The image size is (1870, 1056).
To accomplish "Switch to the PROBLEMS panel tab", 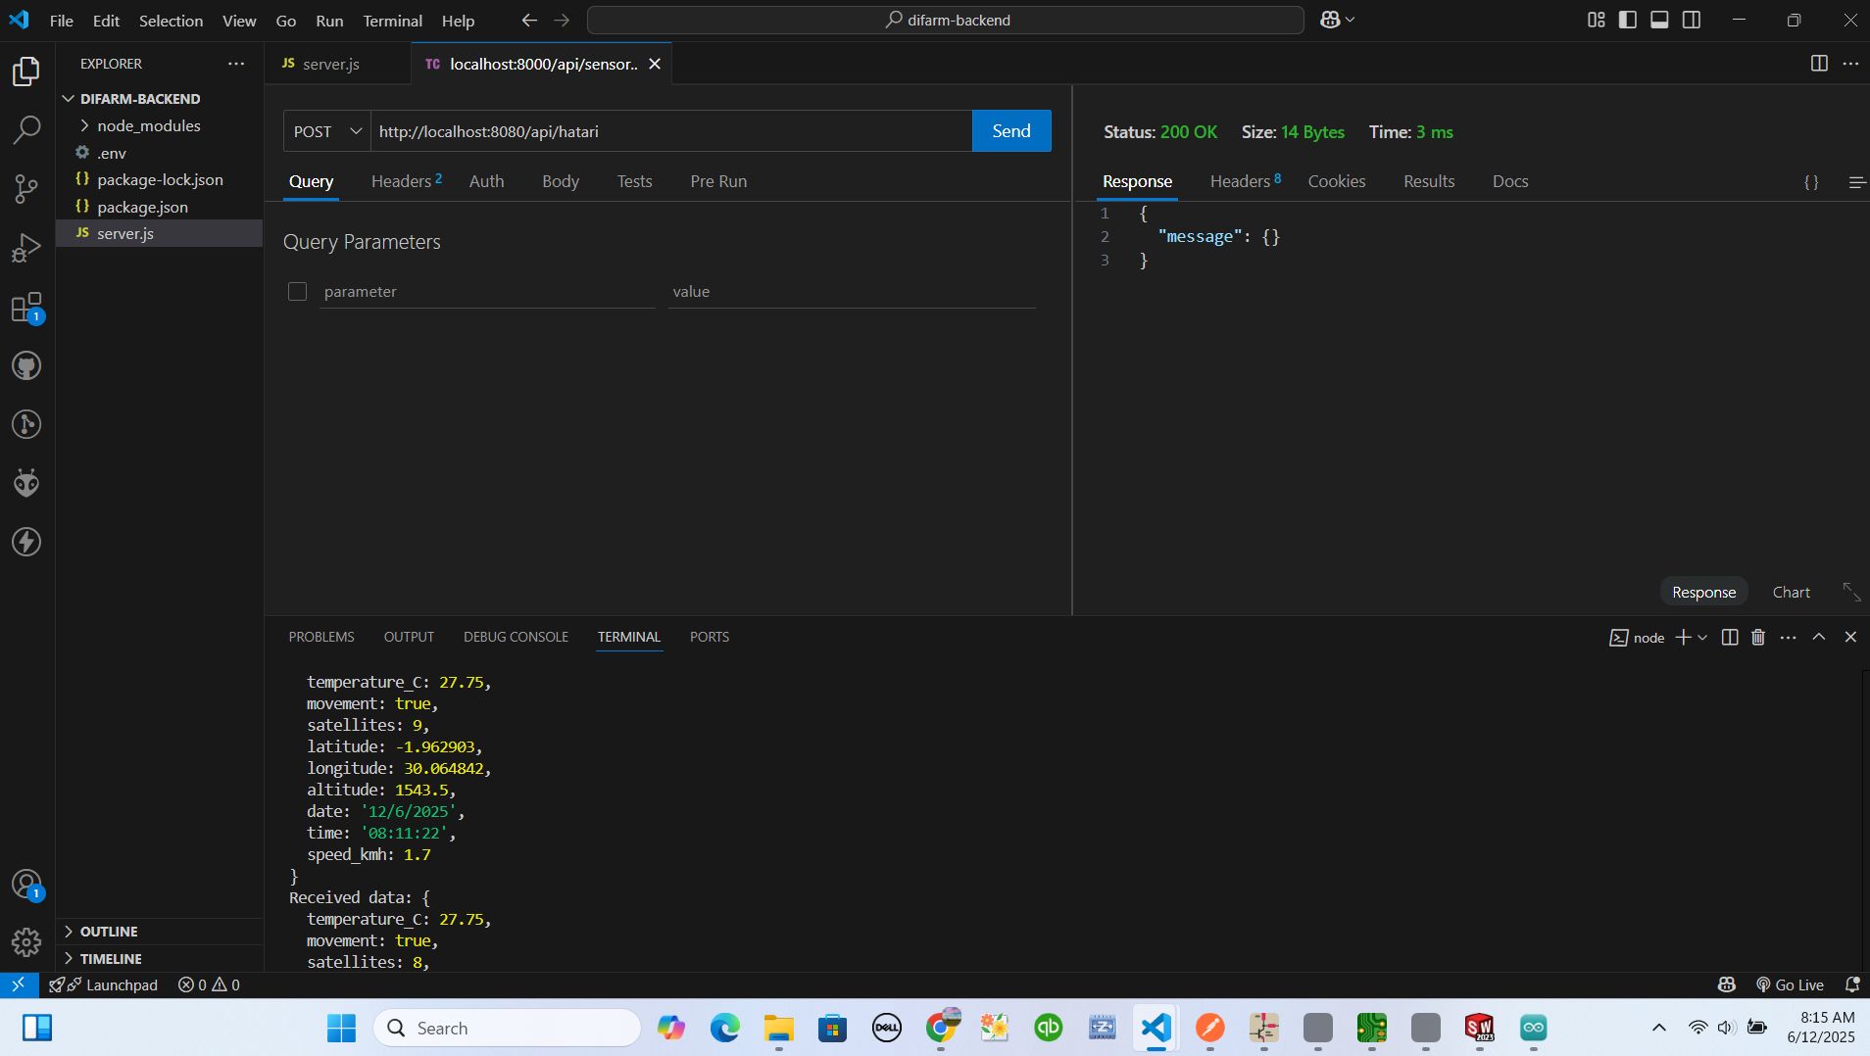I will point(321,638).
